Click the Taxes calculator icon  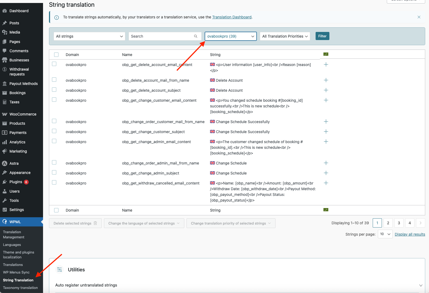5,102
